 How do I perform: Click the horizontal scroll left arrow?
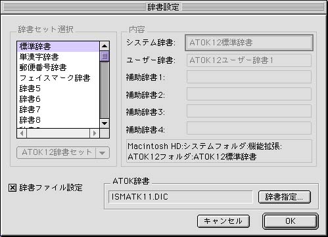tap(22, 133)
